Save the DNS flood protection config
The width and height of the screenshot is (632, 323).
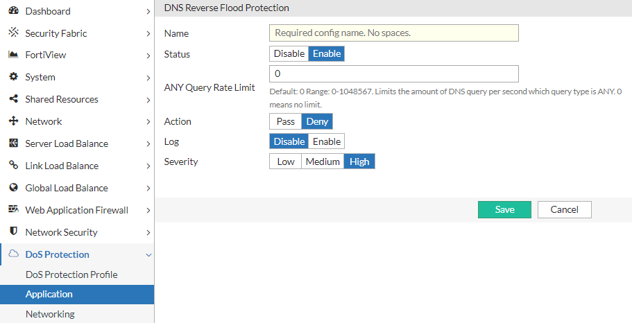pyautogui.click(x=504, y=209)
